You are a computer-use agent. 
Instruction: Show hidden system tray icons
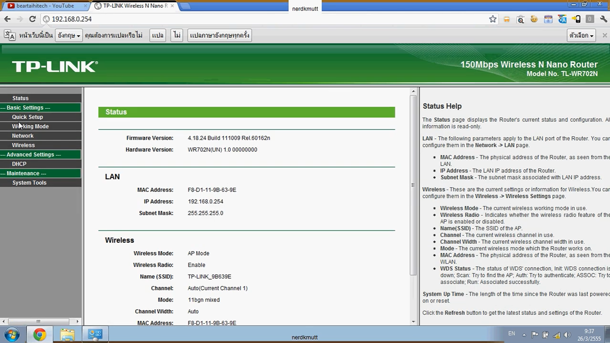point(524,335)
